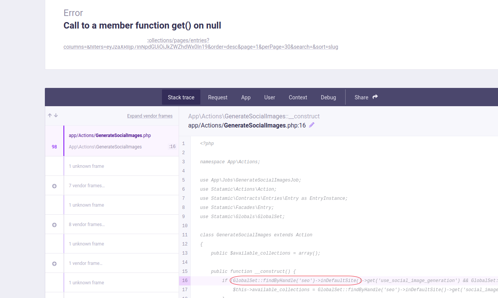The width and height of the screenshot is (498, 298).
Task: Expand the 8 vendor frames plus icon
Action: 54,225
